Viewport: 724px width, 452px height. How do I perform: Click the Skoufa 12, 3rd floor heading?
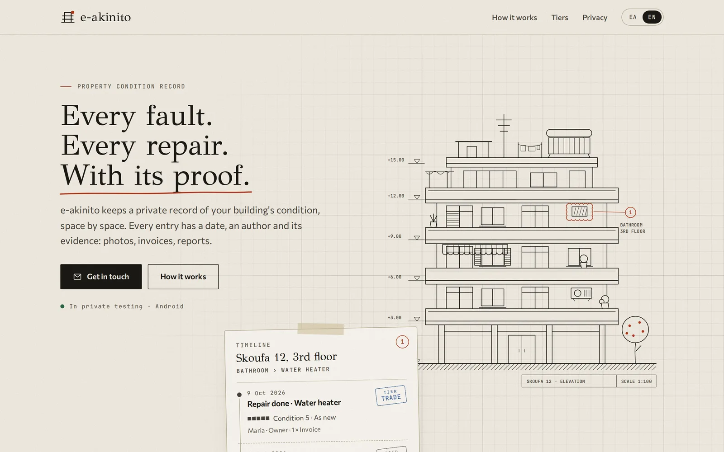[286, 357]
